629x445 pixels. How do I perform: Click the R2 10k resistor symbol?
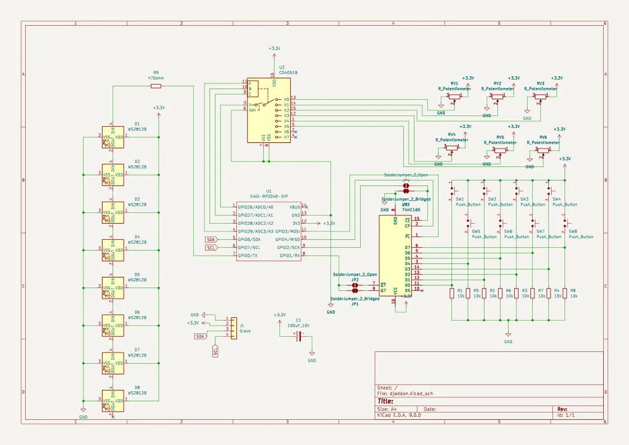(484, 293)
